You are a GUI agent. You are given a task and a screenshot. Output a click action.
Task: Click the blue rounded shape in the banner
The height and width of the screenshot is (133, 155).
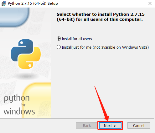coord(15,17)
